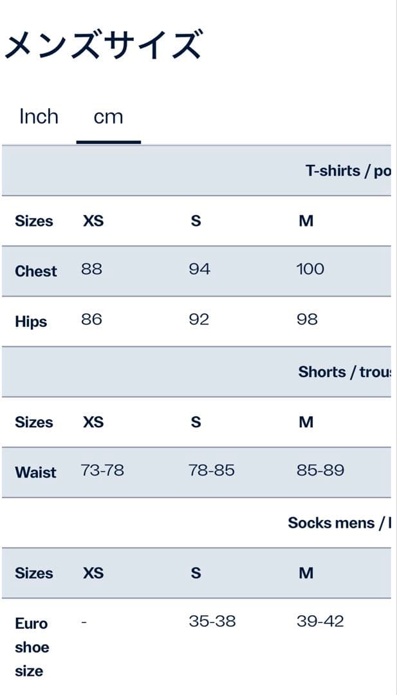Select the Hips row label
The image size is (397, 695).
click(x=31, y=321)
